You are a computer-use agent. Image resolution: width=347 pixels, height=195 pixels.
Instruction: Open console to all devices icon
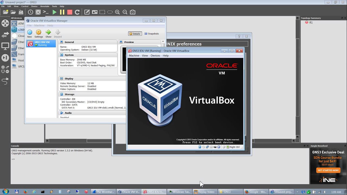(x=46, y=12)
